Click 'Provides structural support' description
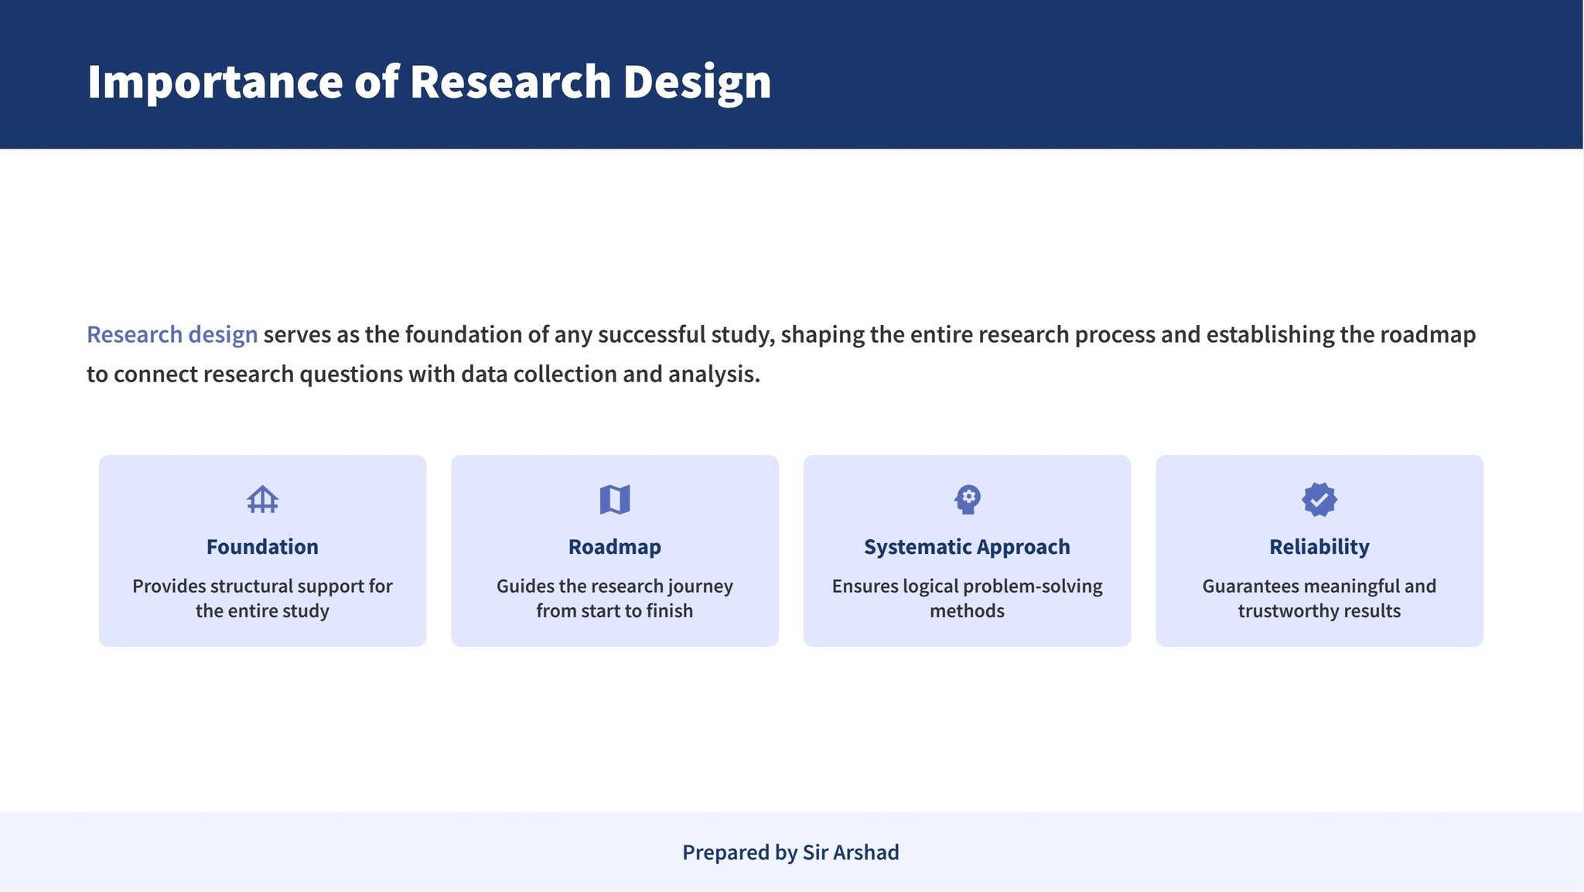The height and width of the screenshot is (892, 1584). [x=262, y=598]
